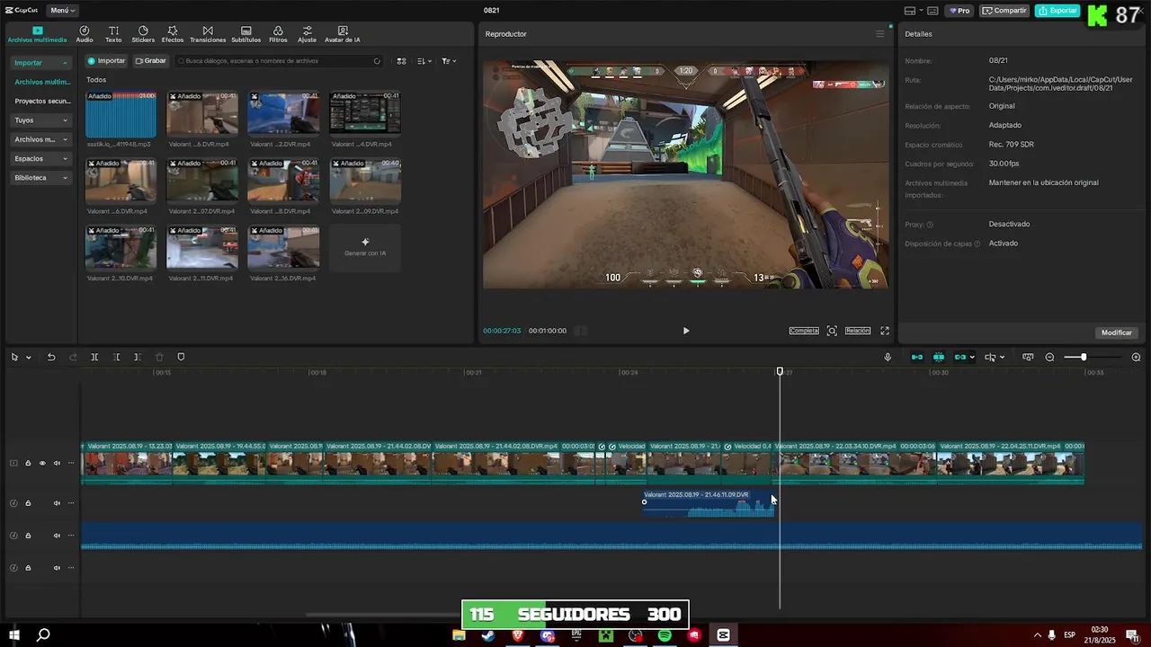Click the Compartir button
The height and width of the screenshot is (647, 1151).
(x=1004, y=11)
